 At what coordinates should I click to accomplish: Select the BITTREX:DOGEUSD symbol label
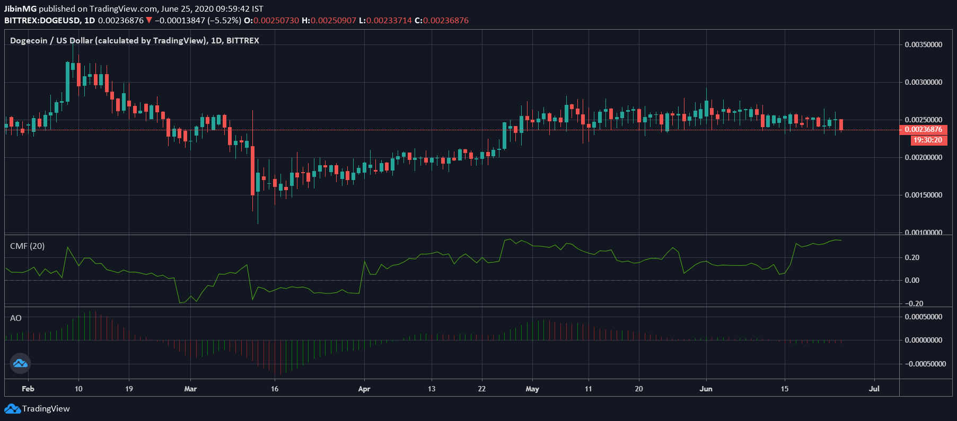(x=42, y=21)
